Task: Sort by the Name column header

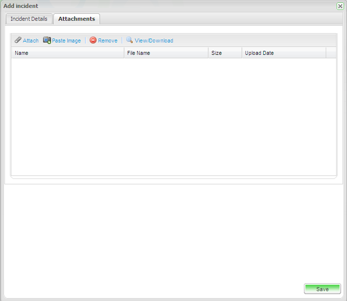Action: click(x=67, y=53)
